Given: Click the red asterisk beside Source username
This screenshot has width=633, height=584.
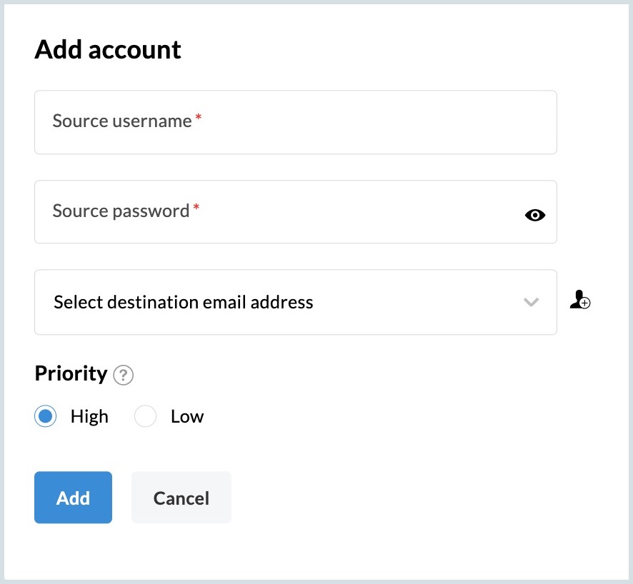Looking at the screenshot, I should 199,118.
